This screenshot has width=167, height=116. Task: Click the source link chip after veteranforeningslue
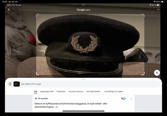point(57,107)
